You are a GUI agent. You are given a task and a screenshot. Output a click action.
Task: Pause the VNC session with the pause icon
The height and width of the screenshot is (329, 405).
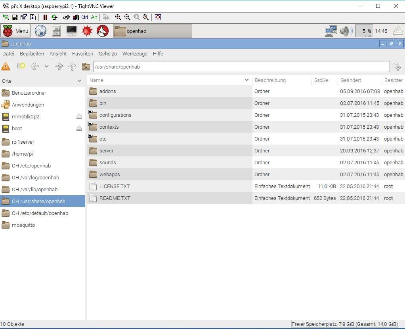pyautogui.click(x=45, y=17)
